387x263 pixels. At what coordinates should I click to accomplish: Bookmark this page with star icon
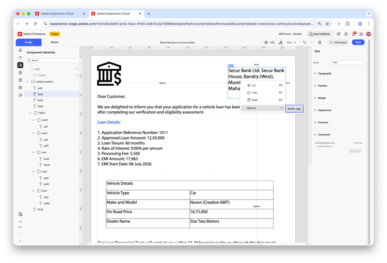click(327, 24)
